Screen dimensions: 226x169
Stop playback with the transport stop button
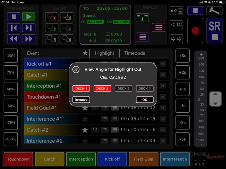pyautogui.click(x=14, y=17)
